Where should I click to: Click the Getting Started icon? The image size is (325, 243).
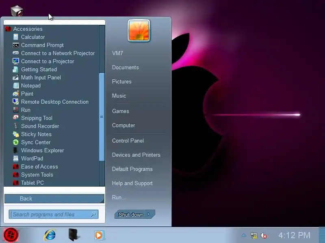coord(15,69)
